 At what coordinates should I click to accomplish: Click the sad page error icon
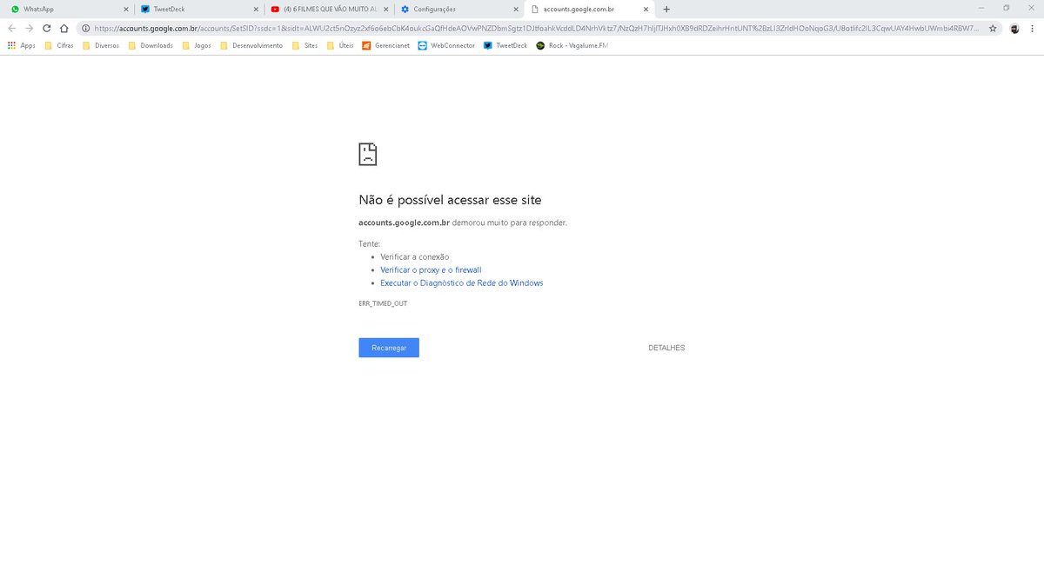coord(368,154)
